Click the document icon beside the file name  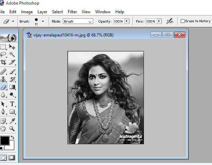click(x=29, y=35)
